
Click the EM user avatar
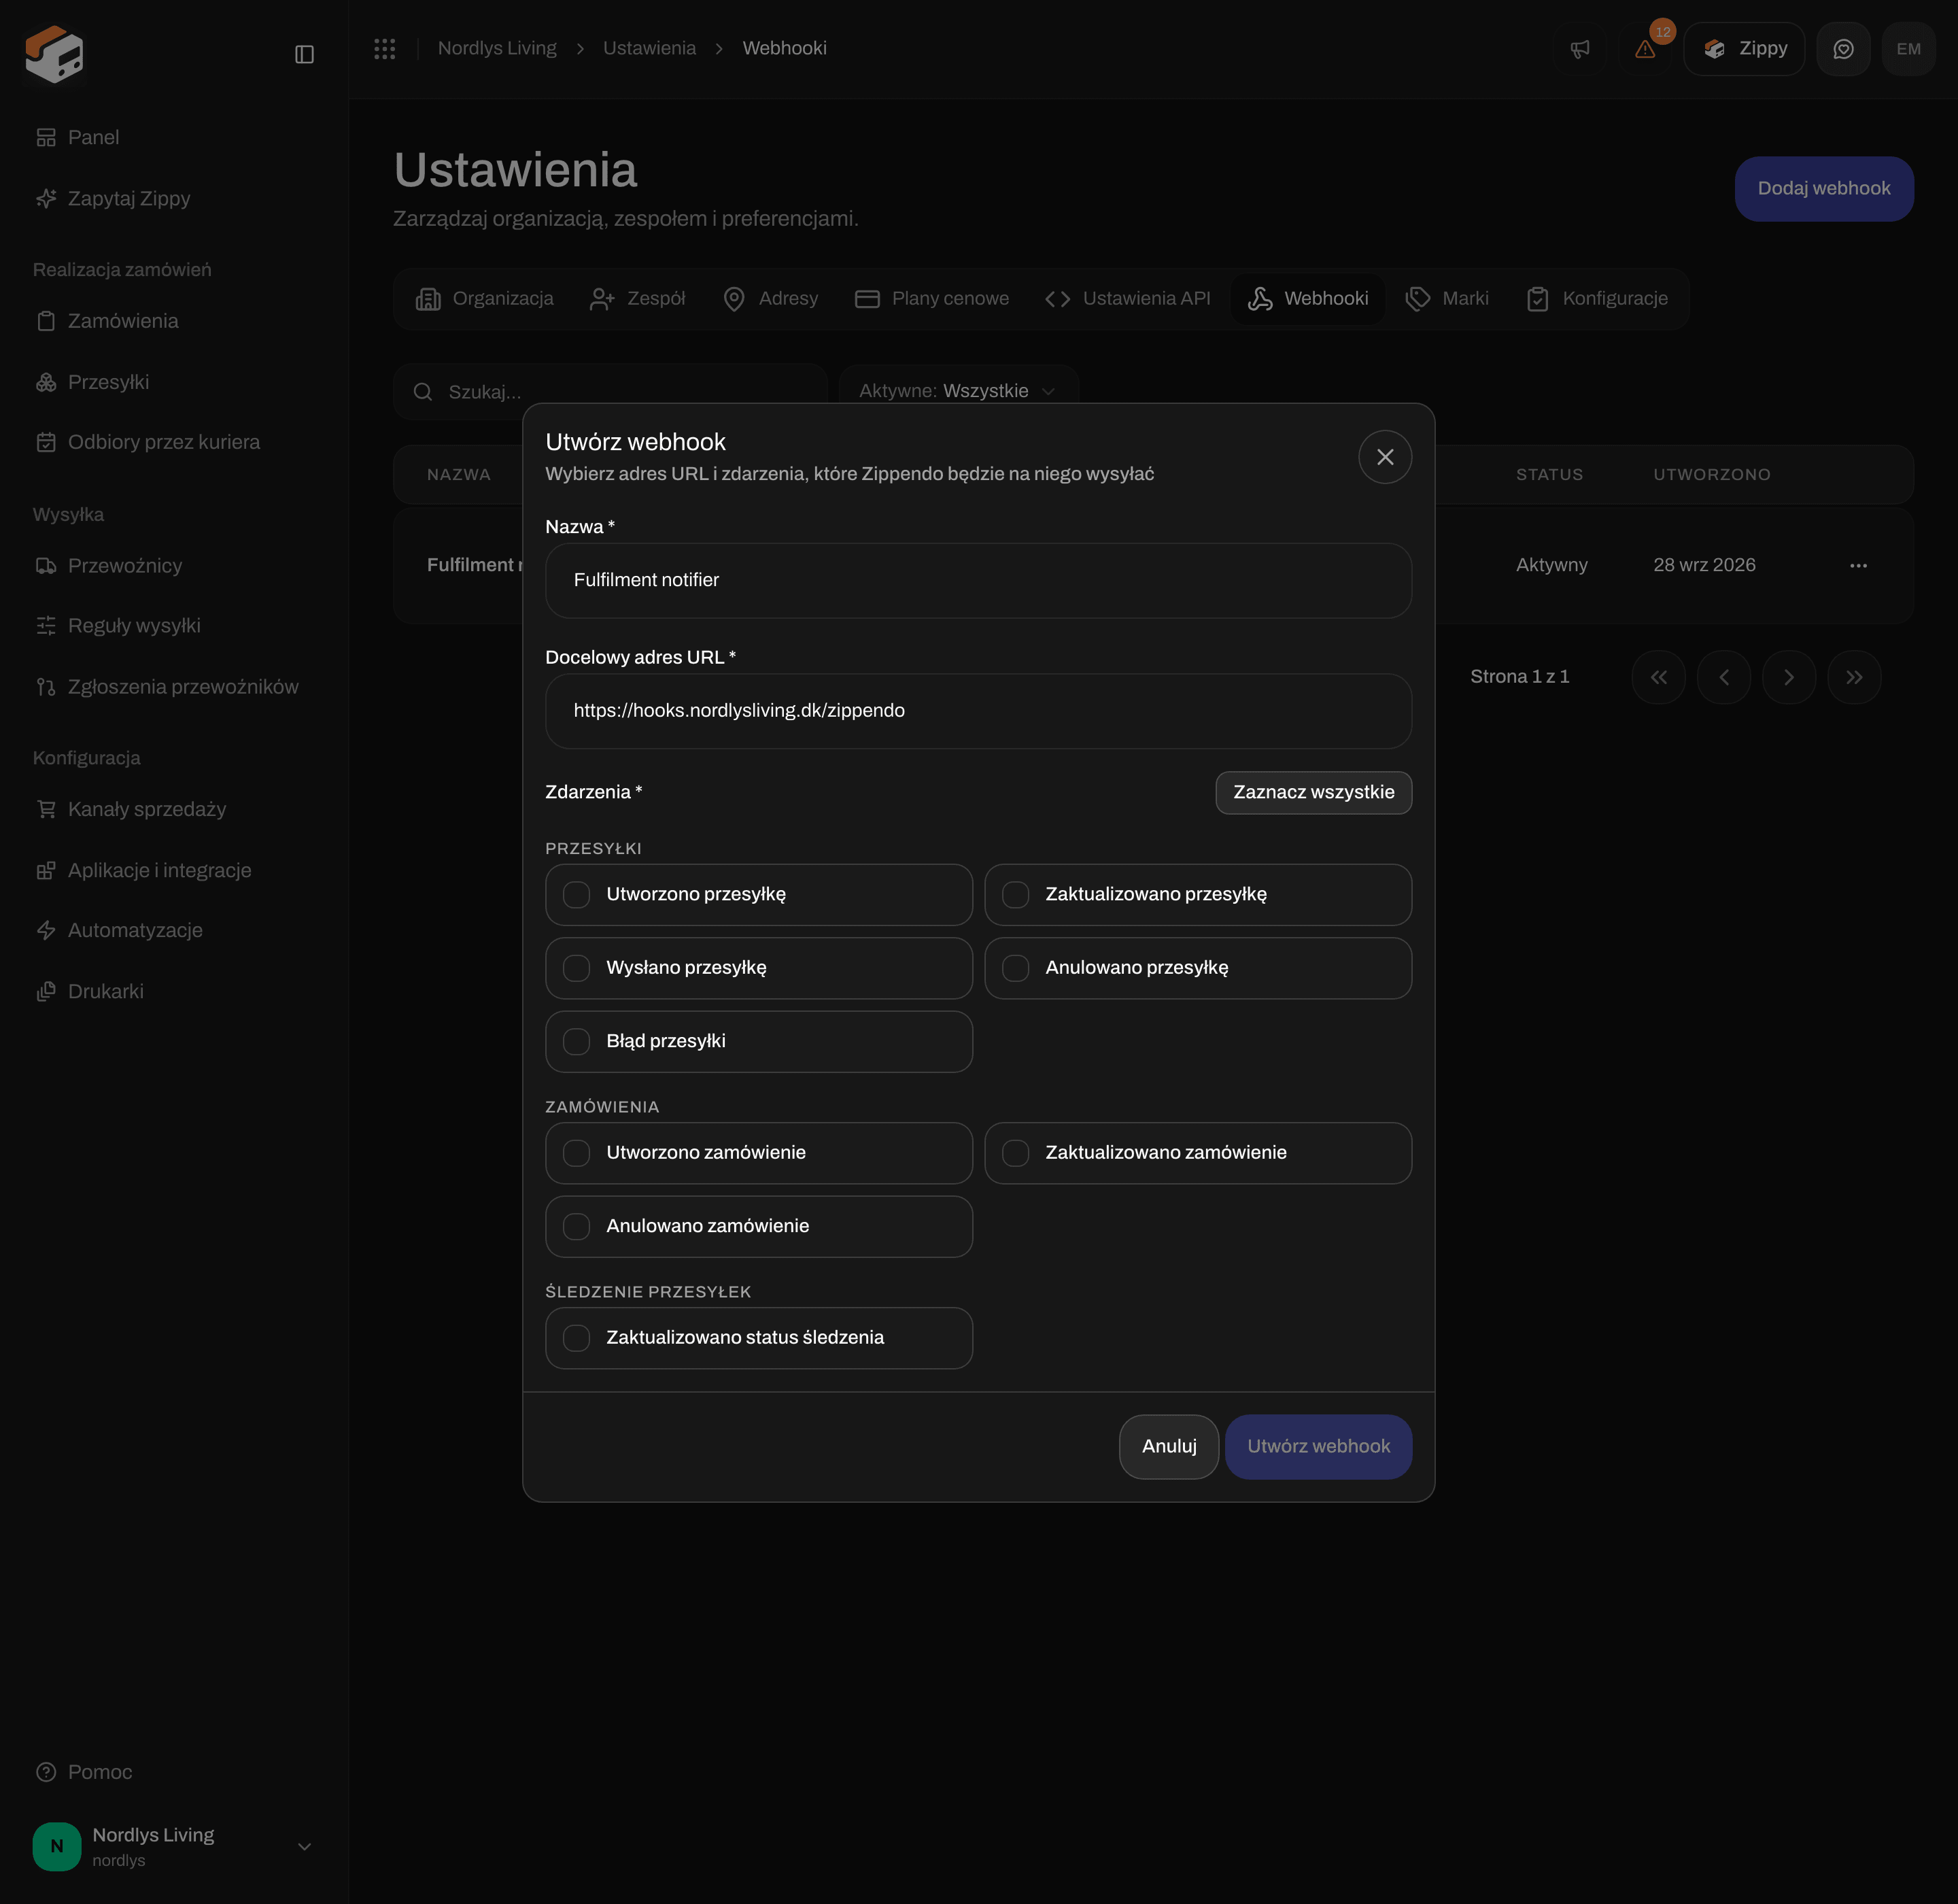click(x=1908, y=49)
